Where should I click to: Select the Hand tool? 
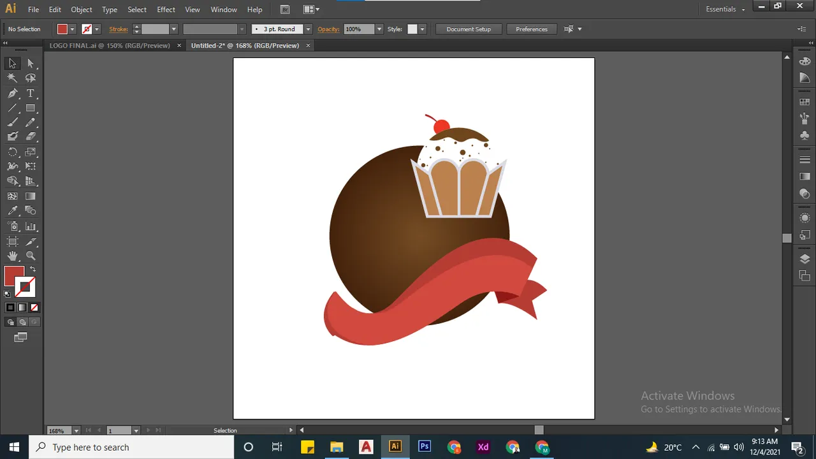pyautogui.click(x=12, y=256)
